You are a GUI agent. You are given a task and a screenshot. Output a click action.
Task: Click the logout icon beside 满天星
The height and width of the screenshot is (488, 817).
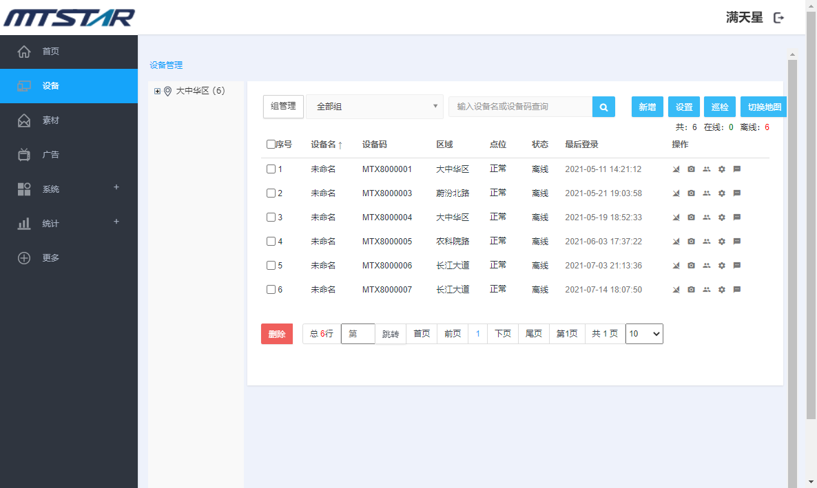779,18
